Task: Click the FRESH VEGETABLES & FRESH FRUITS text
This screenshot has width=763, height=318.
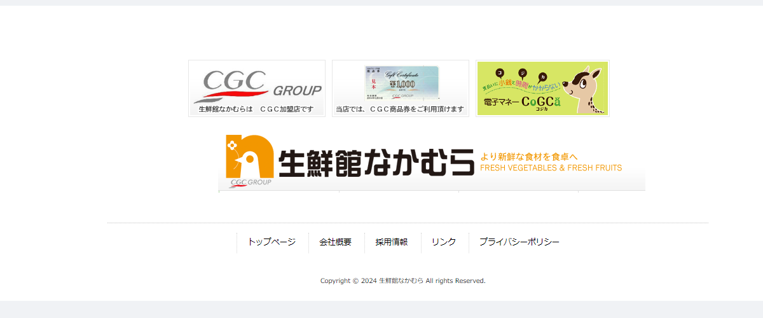Action: tap(551, 168)
